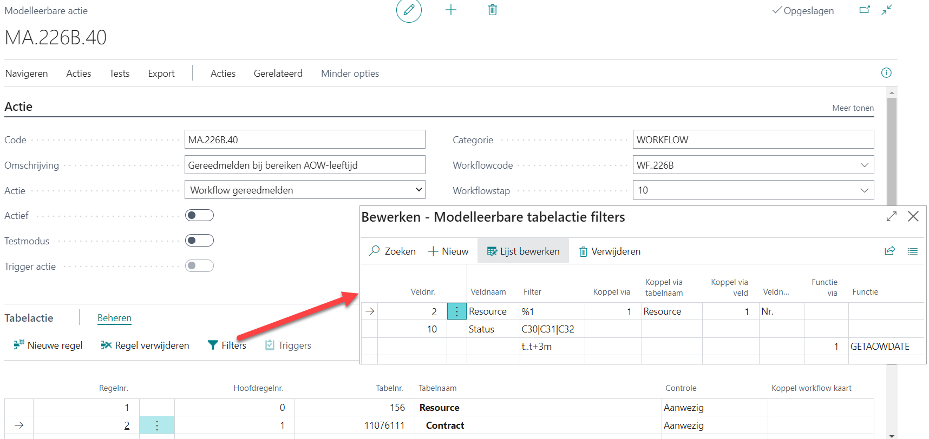Viewport: 929px width, 439px height.
Task: Expand the Workflowstap dropdown
Action: 864,190
